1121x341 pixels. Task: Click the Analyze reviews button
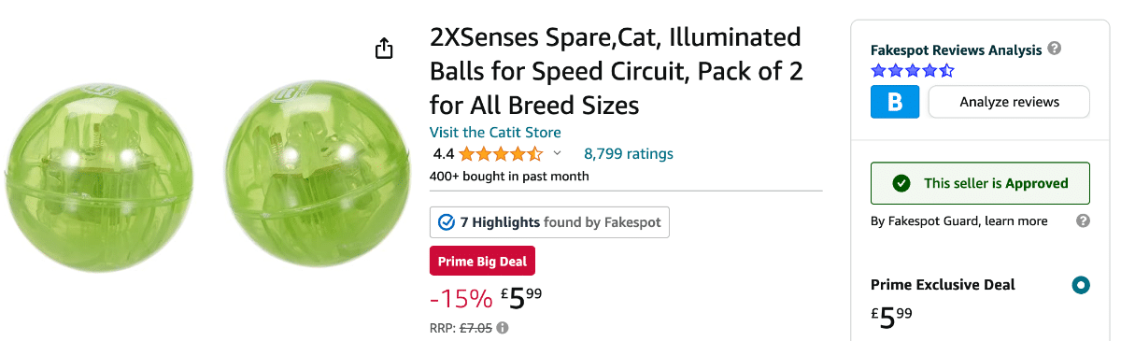pos(1009,102)
